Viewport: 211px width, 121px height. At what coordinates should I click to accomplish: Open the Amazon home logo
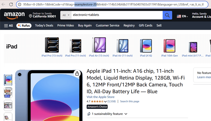tap(14, 16)
